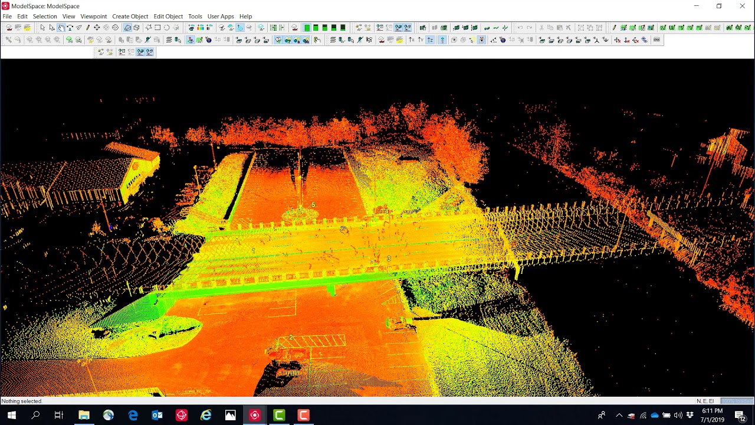755x425 pixels.
Task: Select the Pick Mode arrow tool
Action: tap(42, 28)
